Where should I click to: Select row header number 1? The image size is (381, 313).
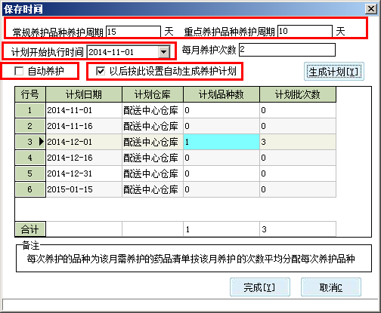pos(30,110)
